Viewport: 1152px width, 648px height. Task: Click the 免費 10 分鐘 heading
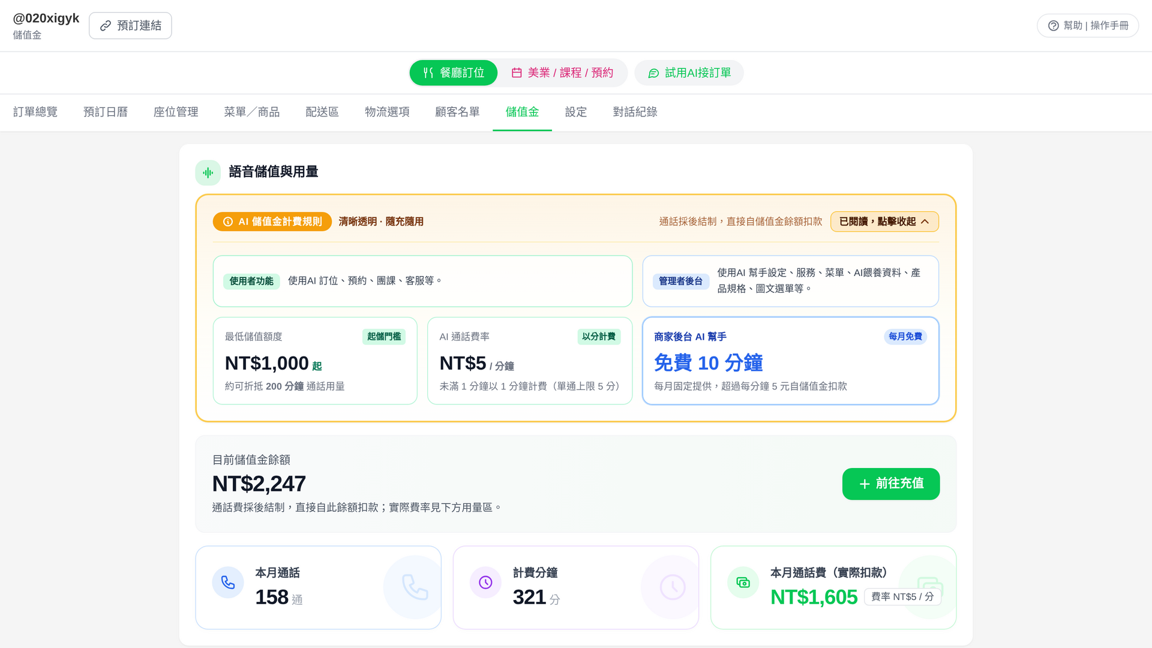click(709, 363)
